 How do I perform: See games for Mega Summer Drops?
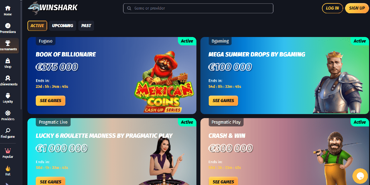(x=223, y=101)
